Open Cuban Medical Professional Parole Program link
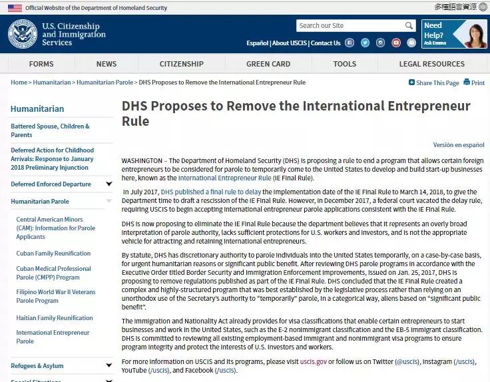The height and width of the screenshot is (382, 490). tap(53, 273)
